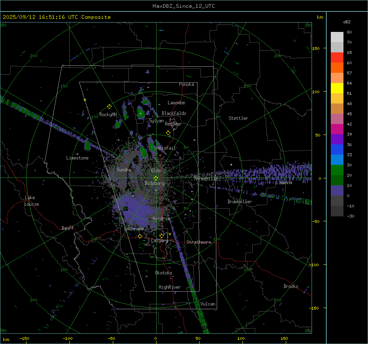Click the Lake Louise label
This screenshot has height=344, width=368.
31,201
